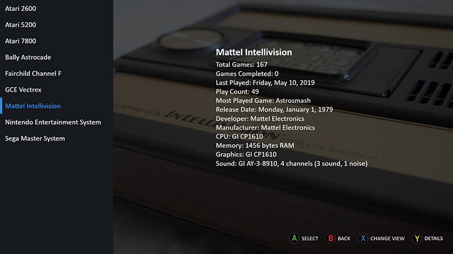The image size is (453, 254).
Task: Click the green A select icon
Action: click(294, 238)
